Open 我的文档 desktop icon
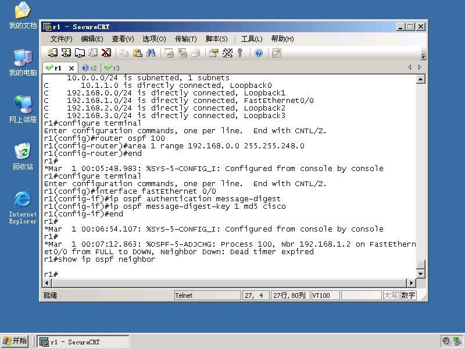Image resolution: width=465 pixels, height=349 pixels. [x=23, y=15]
